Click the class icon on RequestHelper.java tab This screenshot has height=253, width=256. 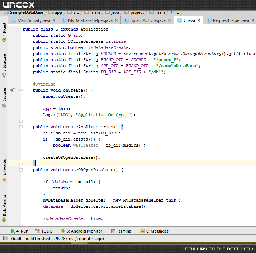(x=209, y=20)
